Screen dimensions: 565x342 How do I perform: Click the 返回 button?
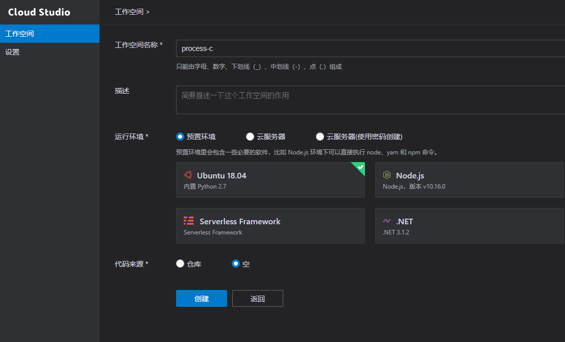coord(258,299)
